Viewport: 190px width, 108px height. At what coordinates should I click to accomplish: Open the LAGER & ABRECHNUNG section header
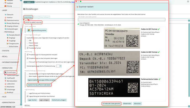[33, 22]
